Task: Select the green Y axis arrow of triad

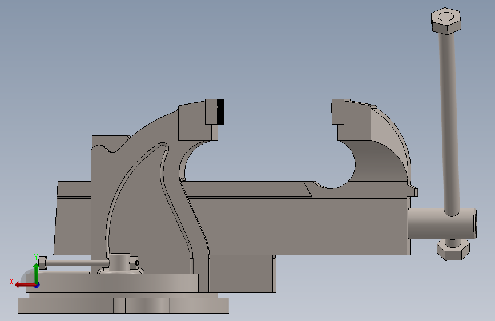Action: (36, 273)
